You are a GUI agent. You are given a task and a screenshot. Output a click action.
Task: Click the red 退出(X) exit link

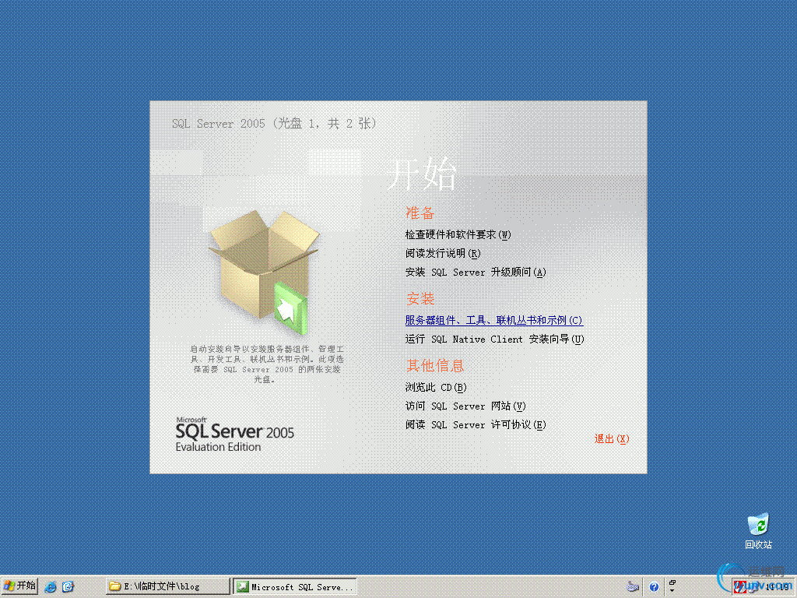612,439
